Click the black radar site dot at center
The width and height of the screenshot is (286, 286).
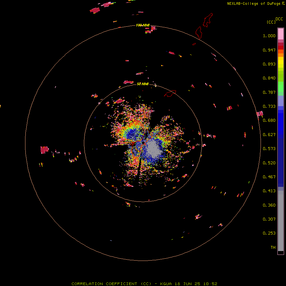(143, 143)
